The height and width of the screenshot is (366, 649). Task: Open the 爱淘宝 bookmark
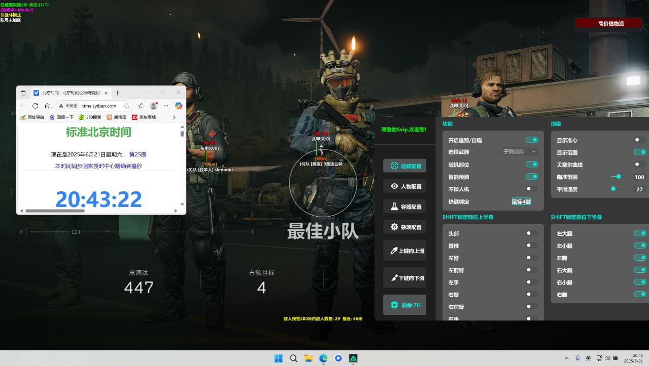[x=117, y=117]
